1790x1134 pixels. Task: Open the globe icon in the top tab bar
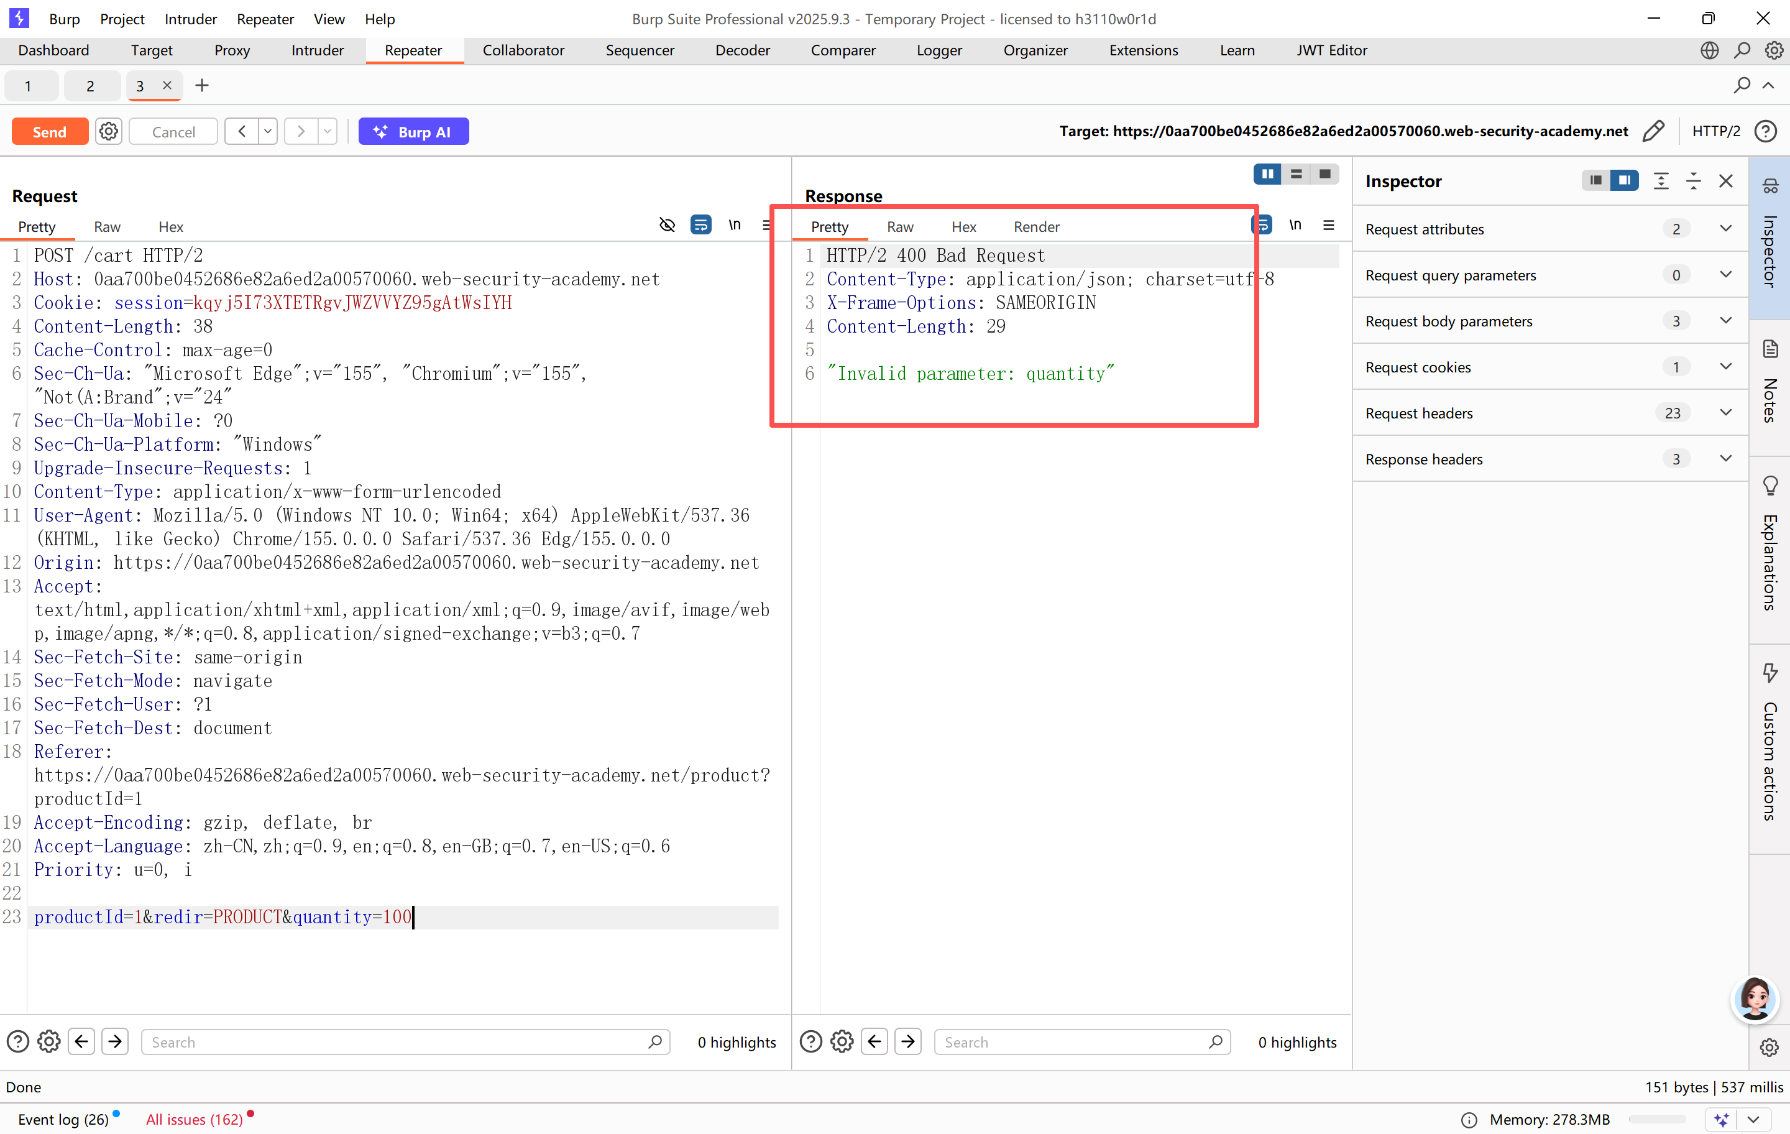point(1709,50)
